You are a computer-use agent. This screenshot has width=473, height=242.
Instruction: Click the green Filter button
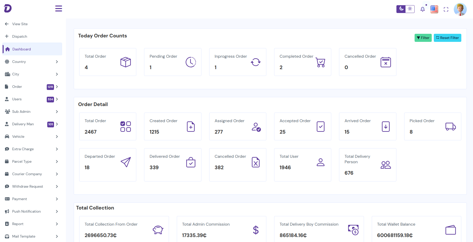pos(423,38)
